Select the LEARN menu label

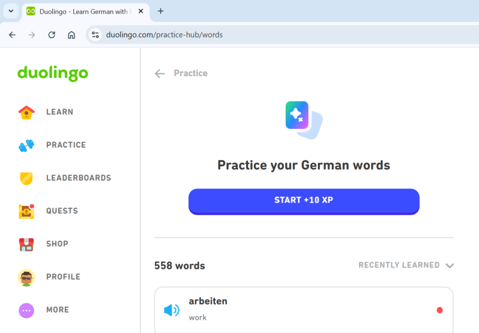click(59, 112)
